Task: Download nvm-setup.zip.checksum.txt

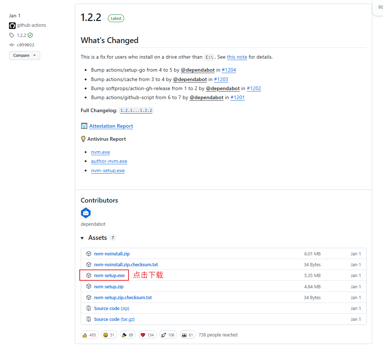Action: tap(123, 297)
